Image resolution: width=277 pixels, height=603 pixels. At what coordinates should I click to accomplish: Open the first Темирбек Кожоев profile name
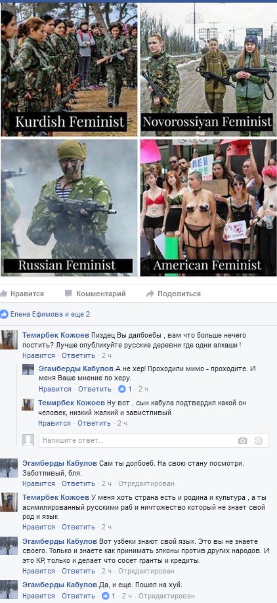56,335
